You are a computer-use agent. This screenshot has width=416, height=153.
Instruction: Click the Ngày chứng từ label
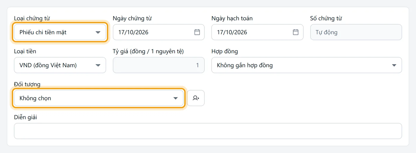coord(132,18)
